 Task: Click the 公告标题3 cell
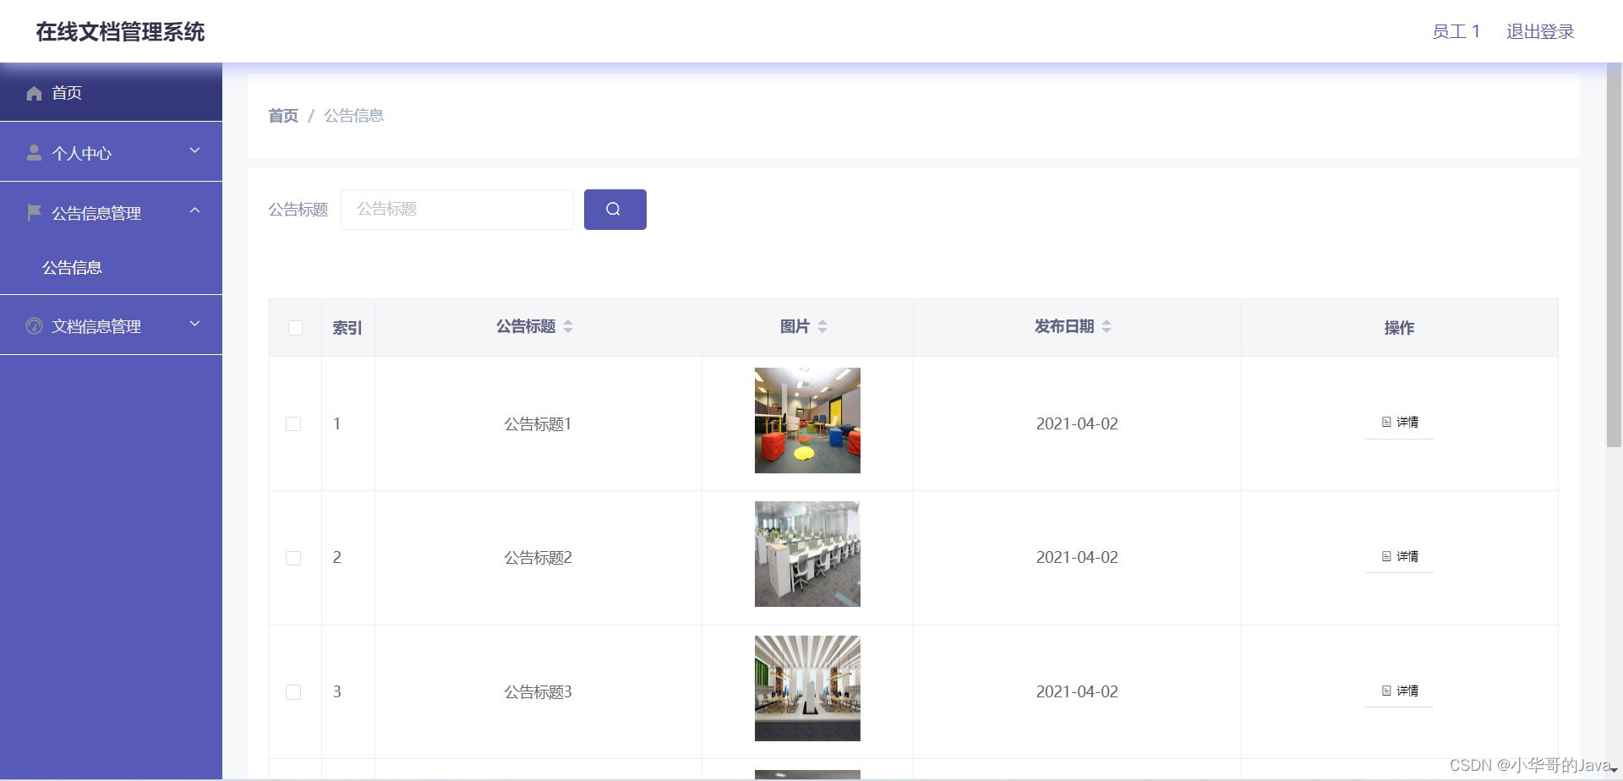coord(538,692)
